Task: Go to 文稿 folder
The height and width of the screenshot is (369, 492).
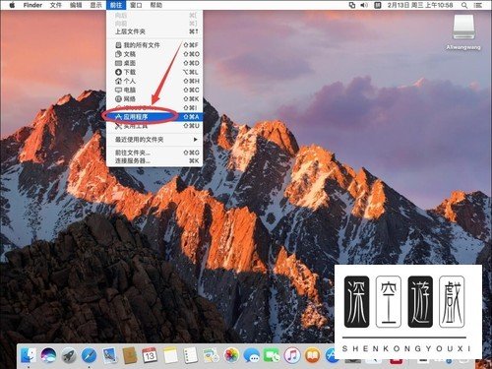Action: click(x=154, y=54)
